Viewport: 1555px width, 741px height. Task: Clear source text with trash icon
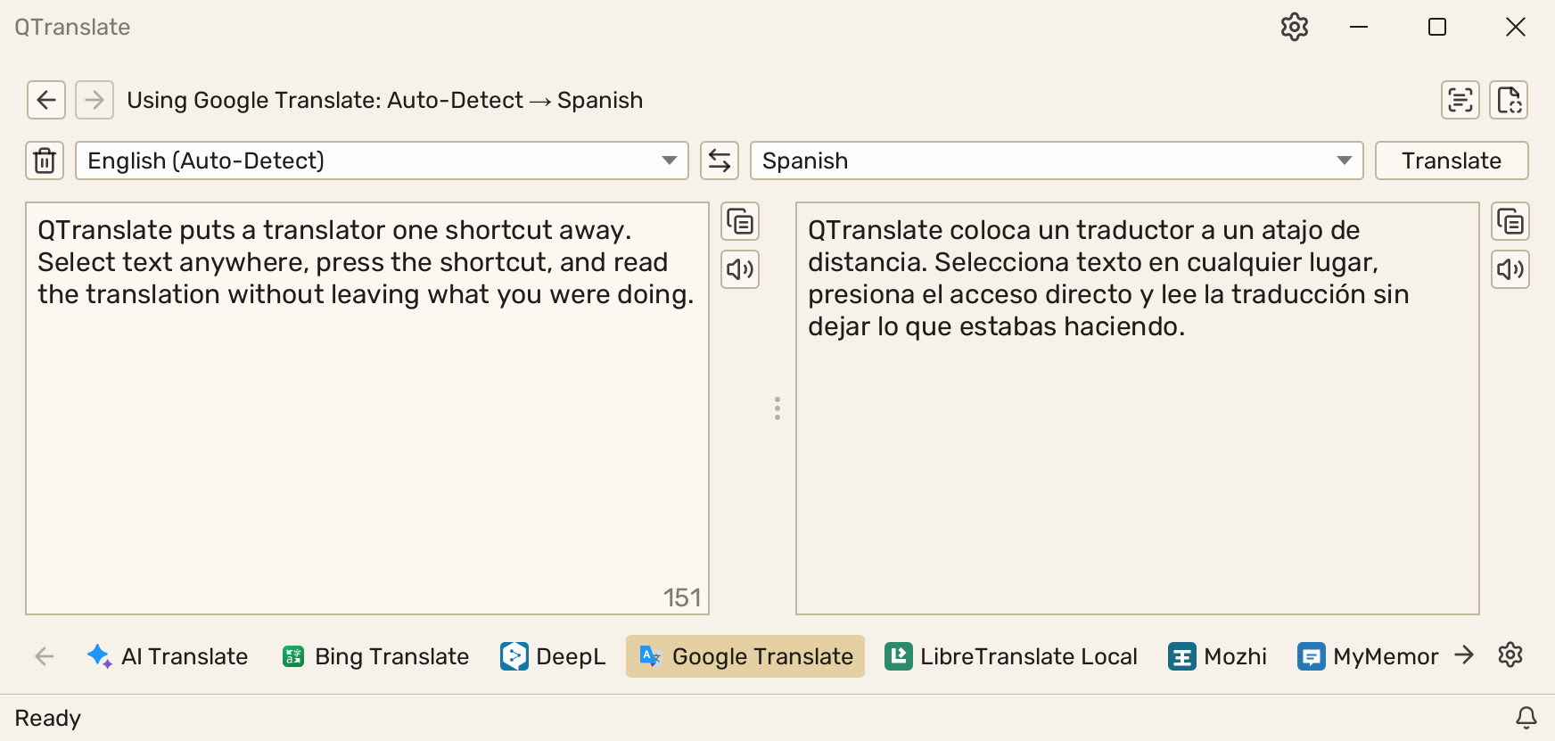45,161
